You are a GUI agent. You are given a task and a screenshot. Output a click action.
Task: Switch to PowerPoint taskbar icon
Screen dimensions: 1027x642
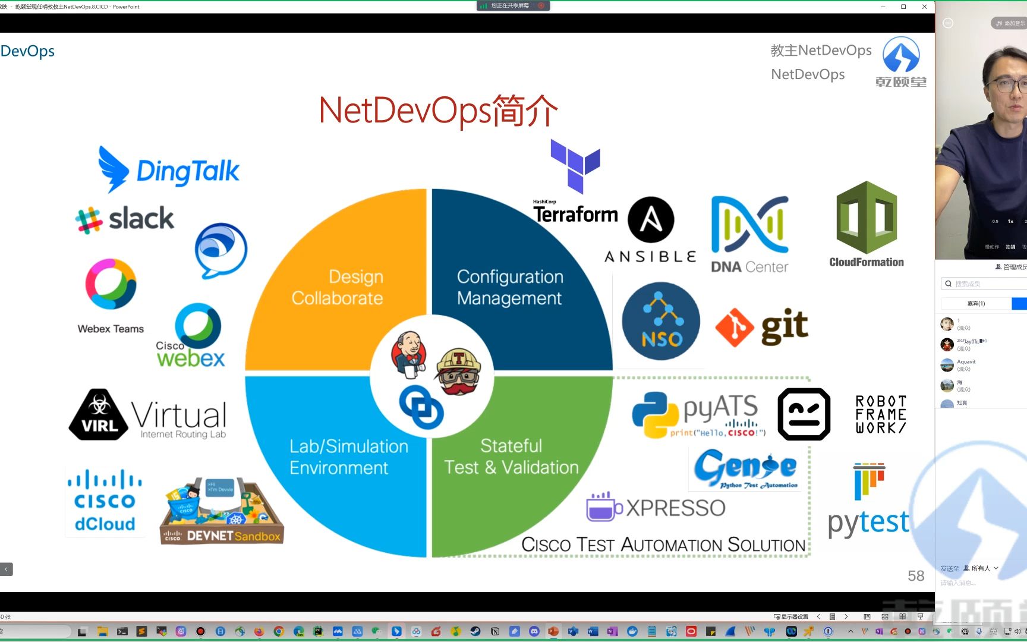click(x=553, y=631)
